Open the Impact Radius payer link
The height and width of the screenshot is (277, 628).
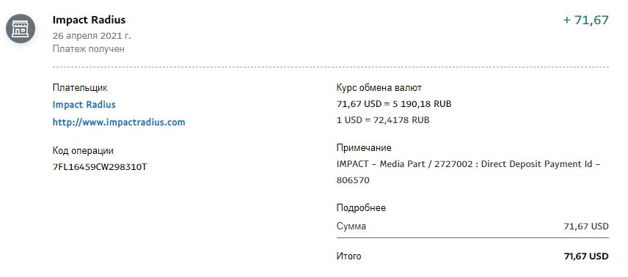[x=84, y=105]
